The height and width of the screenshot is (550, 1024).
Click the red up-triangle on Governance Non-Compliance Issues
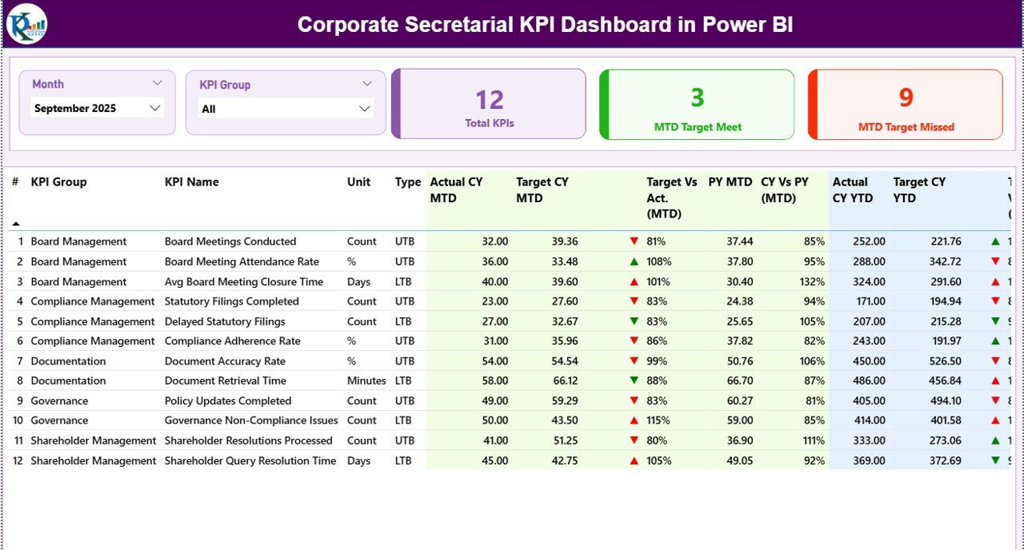tap(634, 420)
